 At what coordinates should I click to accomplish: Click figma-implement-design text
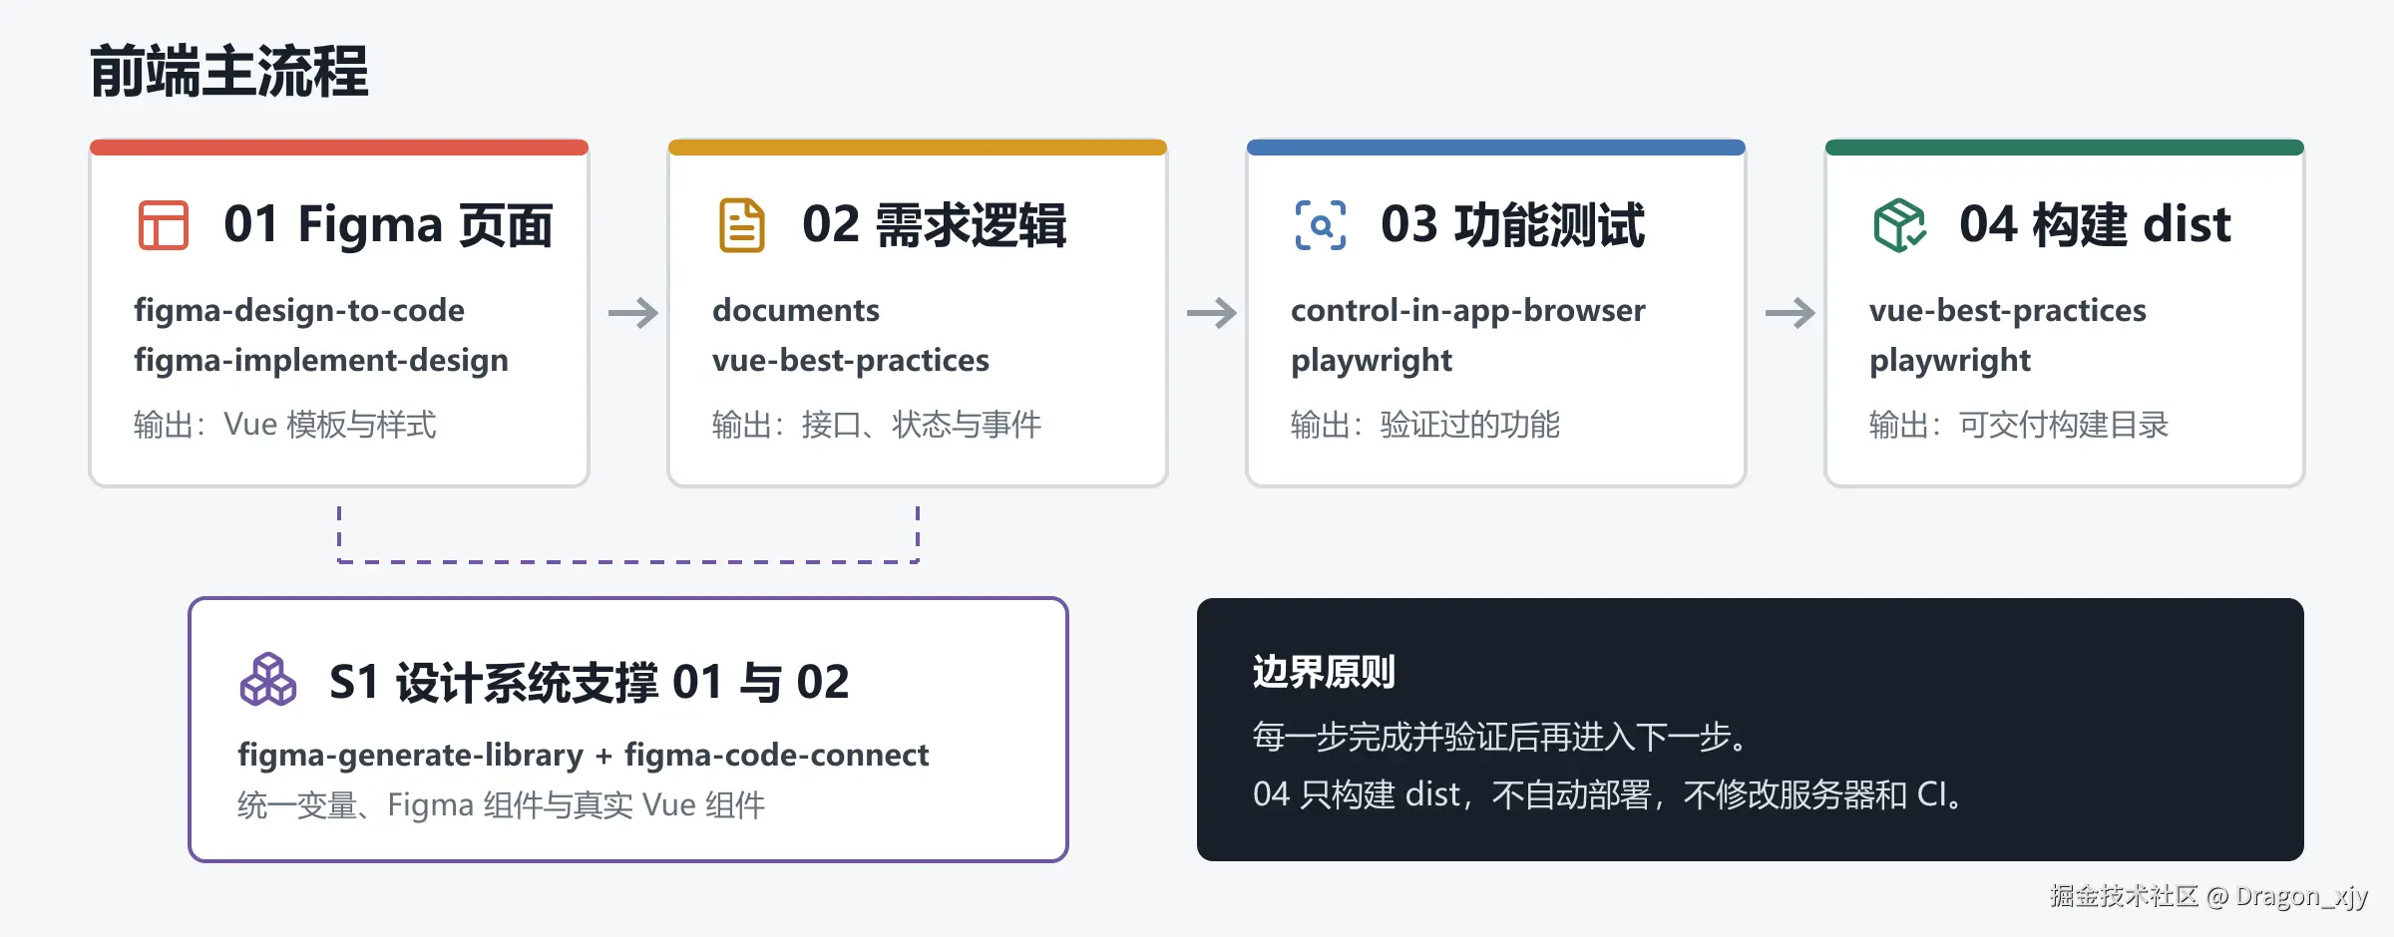click(321, 361)
